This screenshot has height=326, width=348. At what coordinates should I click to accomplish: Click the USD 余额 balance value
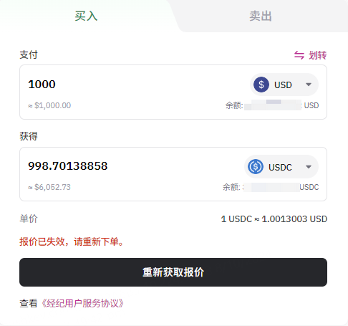click(273, 105)
